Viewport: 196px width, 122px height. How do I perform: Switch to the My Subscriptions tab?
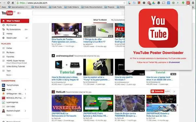pyautogui.click(x=118, y=20)
